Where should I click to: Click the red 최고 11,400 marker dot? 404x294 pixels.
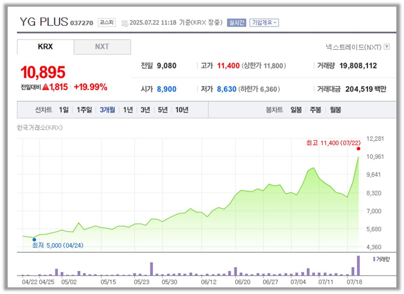click(x=358, y=149)
